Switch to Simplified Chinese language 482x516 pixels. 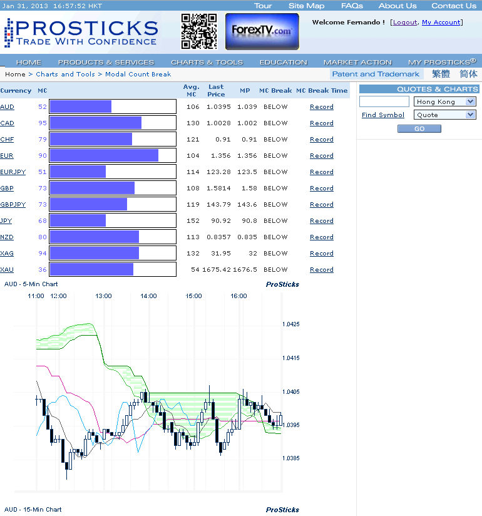pyautogui.click(x=468, y=74)
